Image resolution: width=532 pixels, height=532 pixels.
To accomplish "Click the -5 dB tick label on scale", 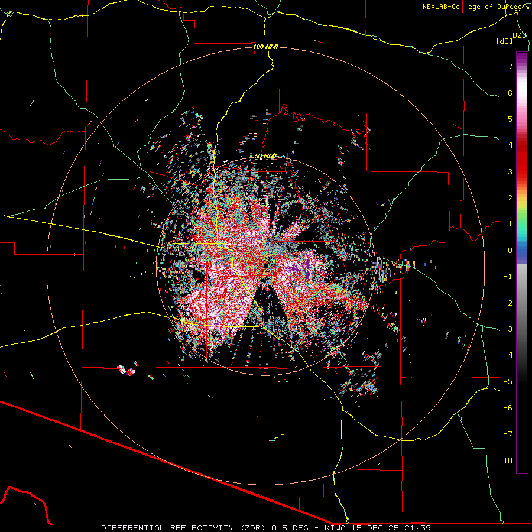I will (508, 381).
